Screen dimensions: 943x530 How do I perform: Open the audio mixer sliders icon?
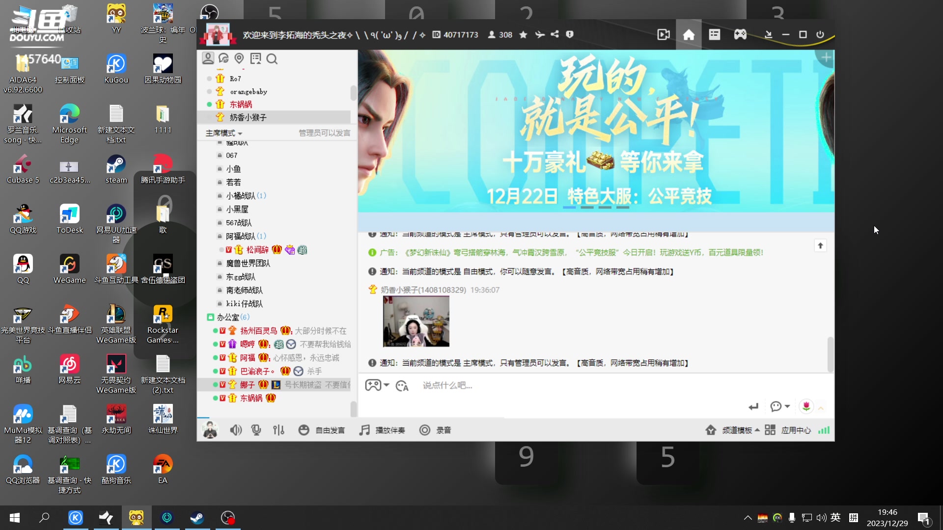point(278,430)
